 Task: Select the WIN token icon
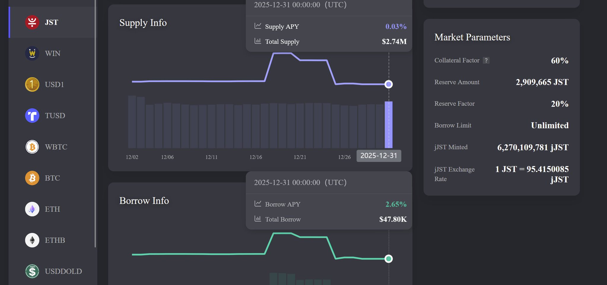32,53
